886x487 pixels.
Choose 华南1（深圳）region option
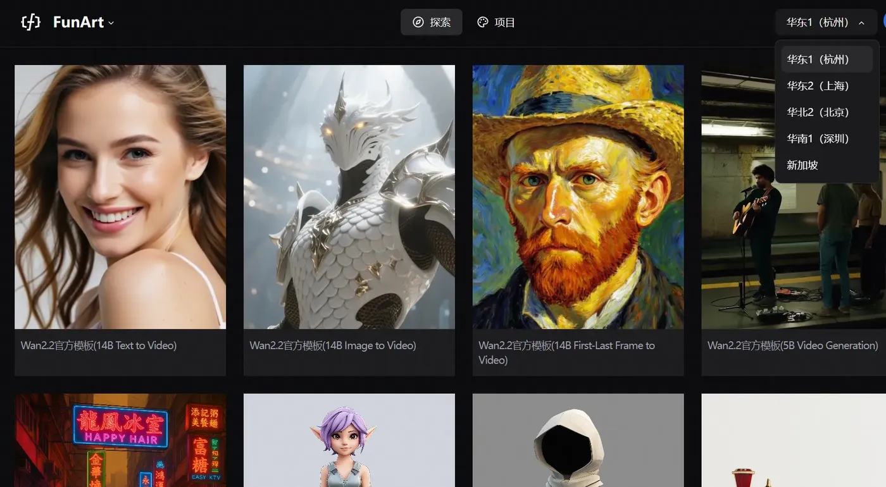pos(827,139)
